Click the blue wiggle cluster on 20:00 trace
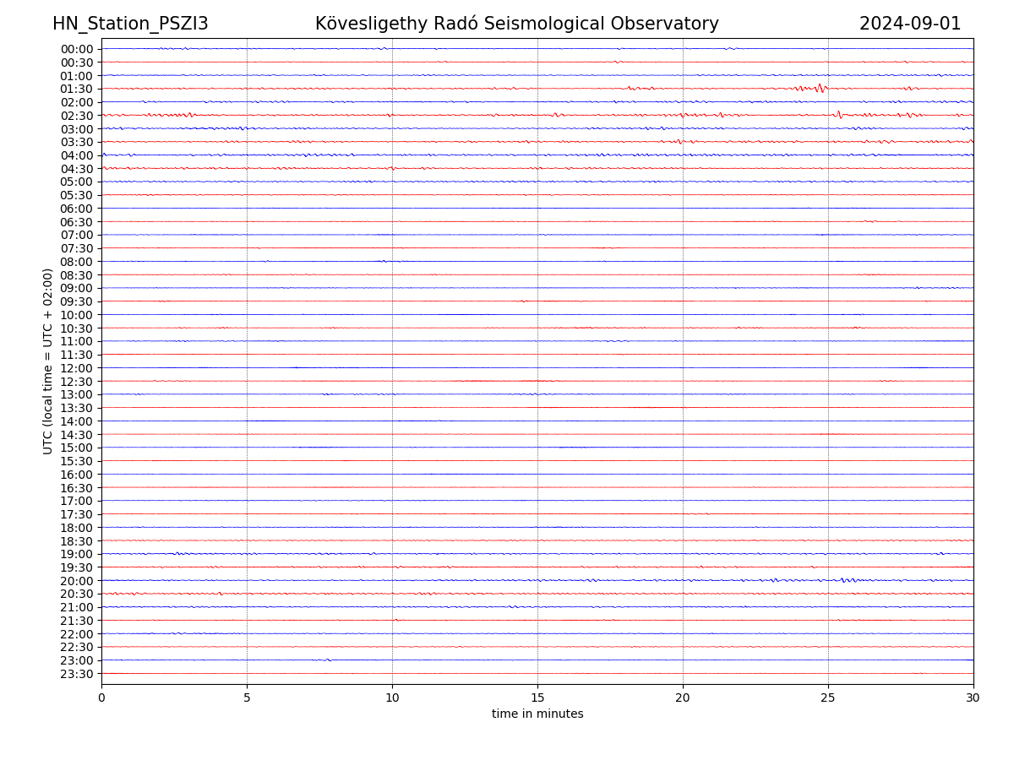 click(848, 580)
